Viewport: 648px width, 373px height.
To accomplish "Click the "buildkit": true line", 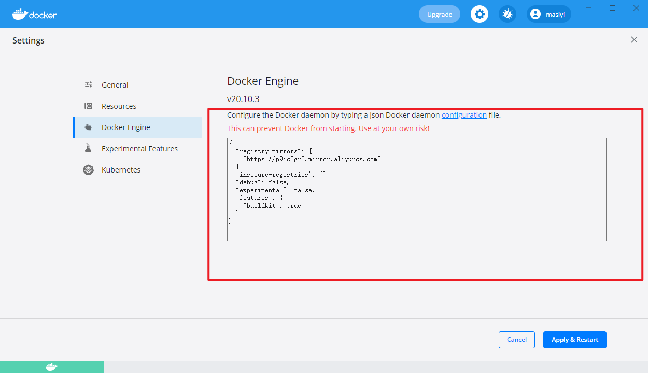I will tap(272, 206).
